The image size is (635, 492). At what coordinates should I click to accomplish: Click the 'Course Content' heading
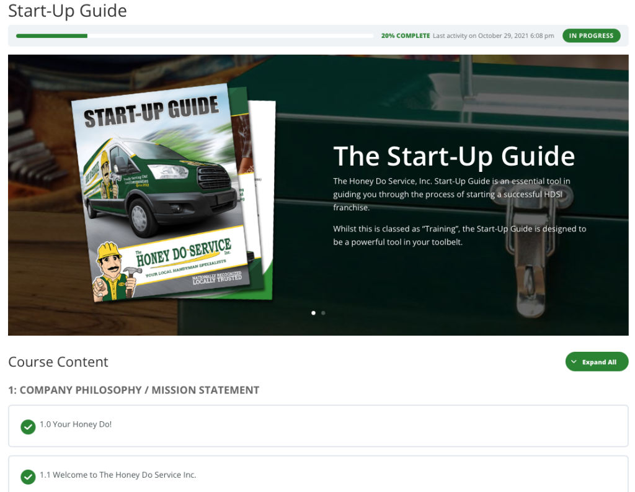click(58, 362)
